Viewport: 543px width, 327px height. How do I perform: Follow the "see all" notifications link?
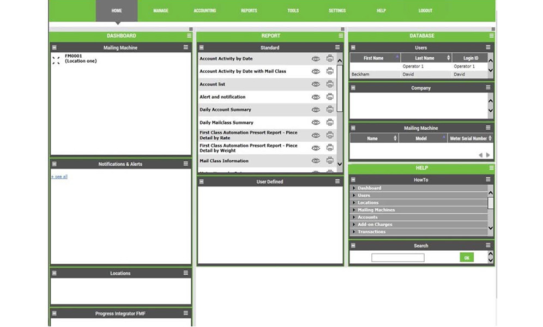(59, 177)
